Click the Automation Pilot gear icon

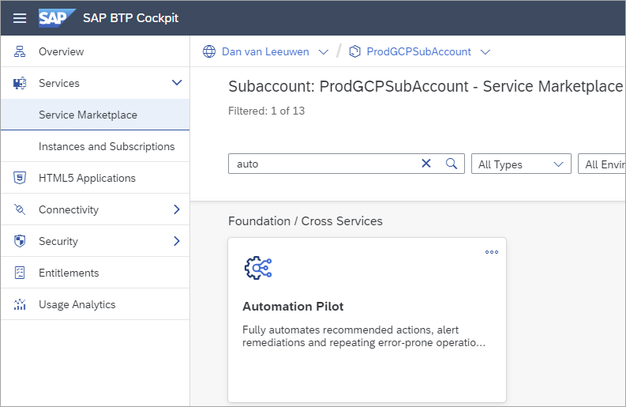point(258,268)
